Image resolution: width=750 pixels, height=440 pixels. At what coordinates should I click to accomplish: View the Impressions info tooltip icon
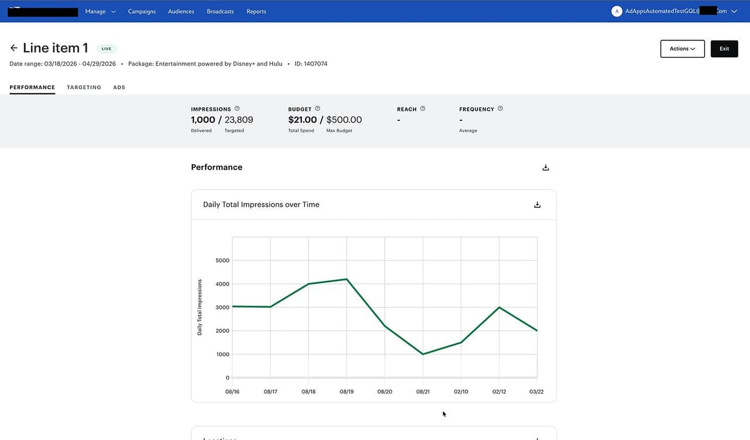pyautogui.click(x=237, y=108)
